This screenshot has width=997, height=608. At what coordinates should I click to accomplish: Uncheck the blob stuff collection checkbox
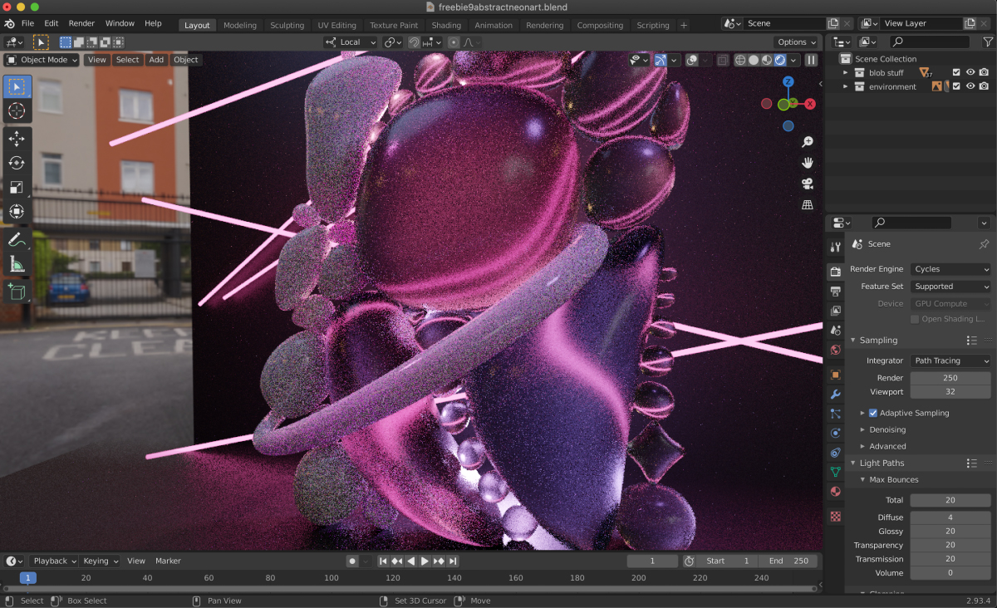tap(956, 72)
